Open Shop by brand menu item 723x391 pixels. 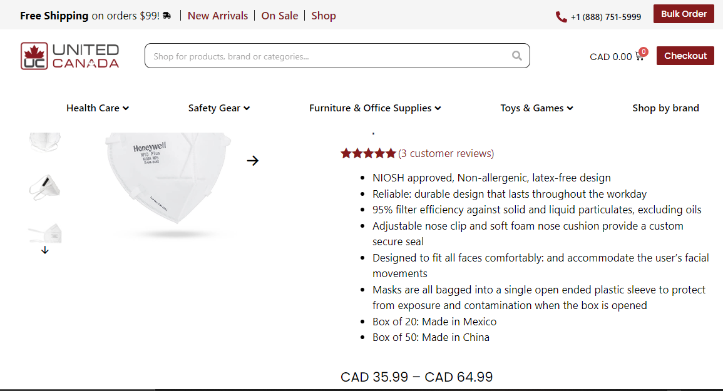[x=665, y=108]
